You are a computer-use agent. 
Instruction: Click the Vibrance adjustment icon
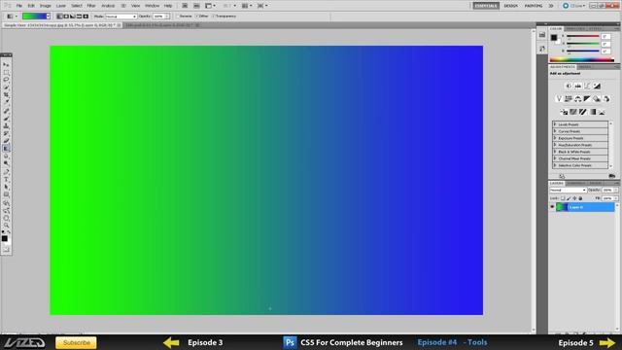pos(559,99)
